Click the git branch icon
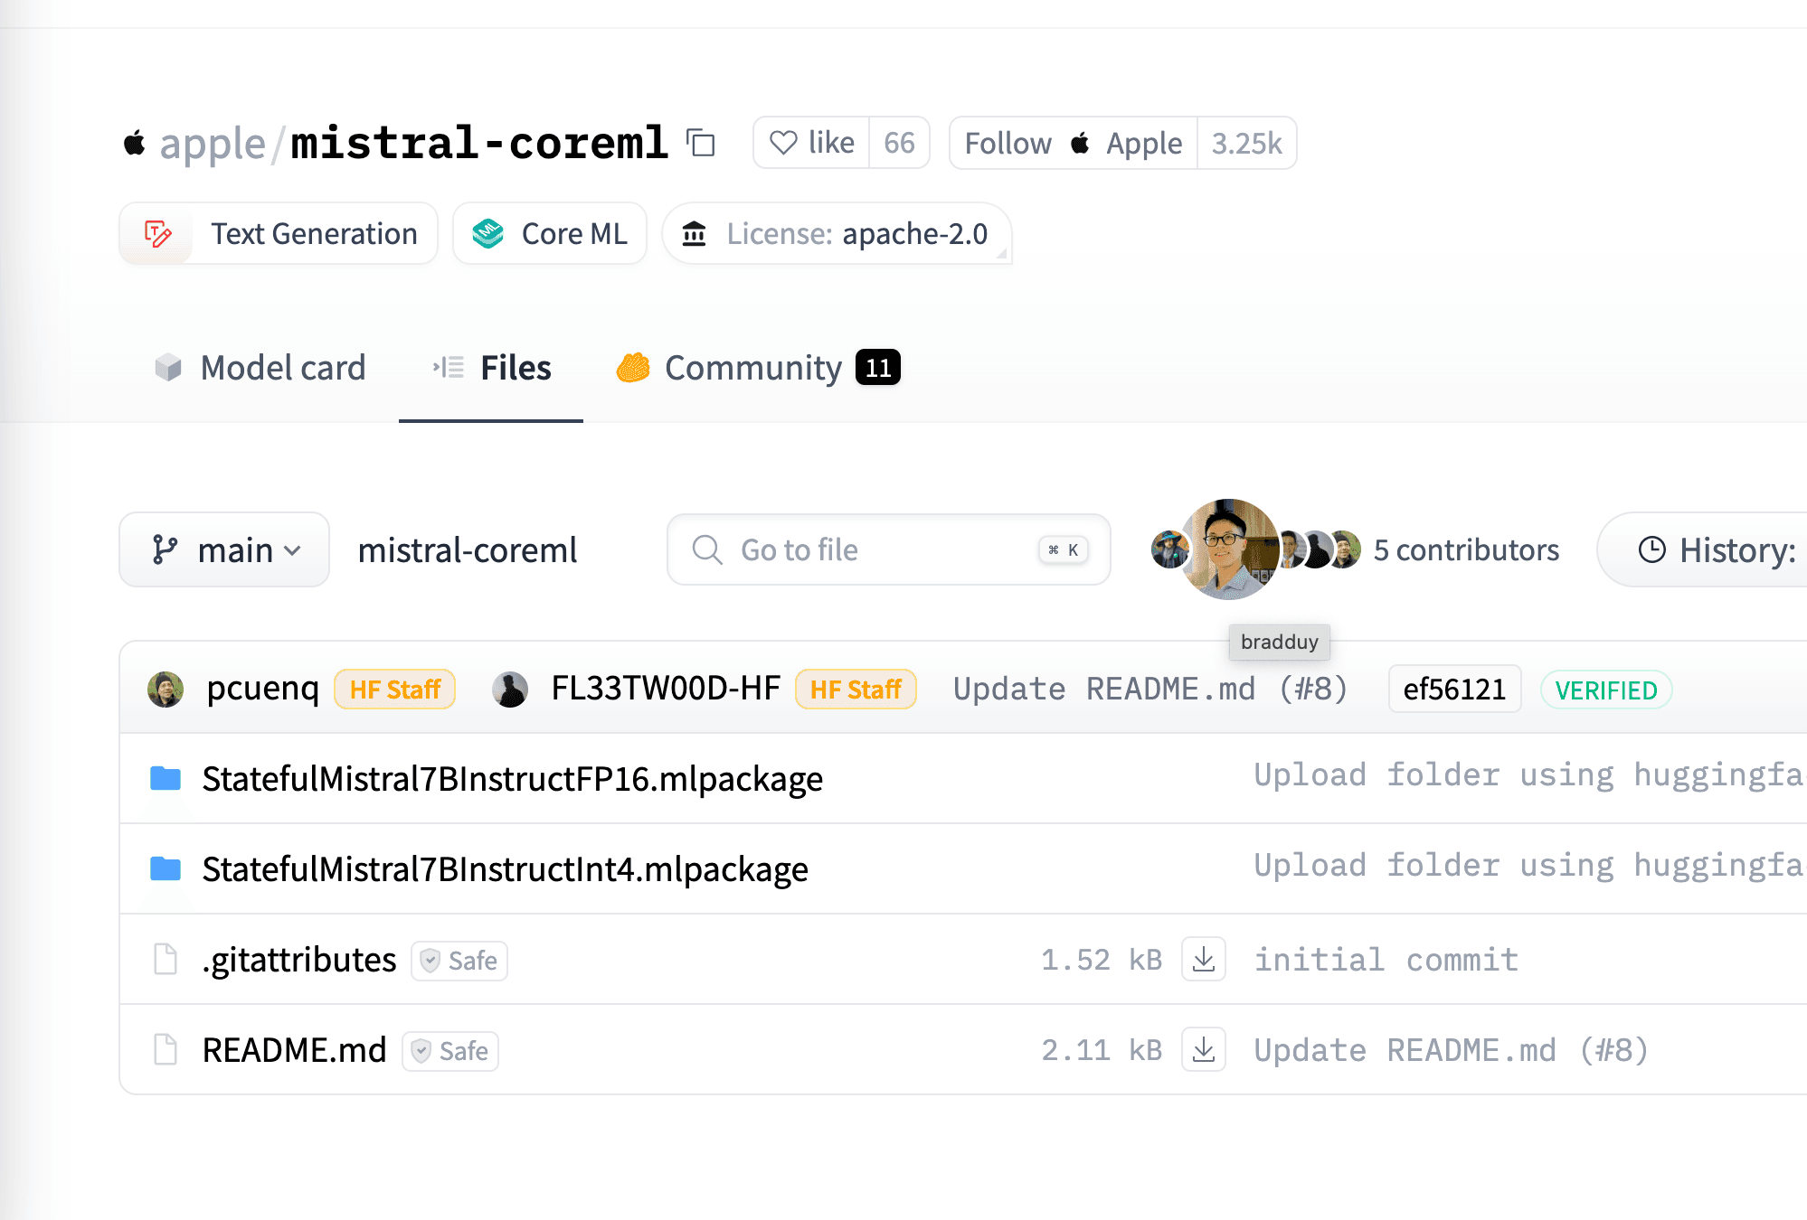This screenshot has width=1807, height=1220. click(166, 549)
